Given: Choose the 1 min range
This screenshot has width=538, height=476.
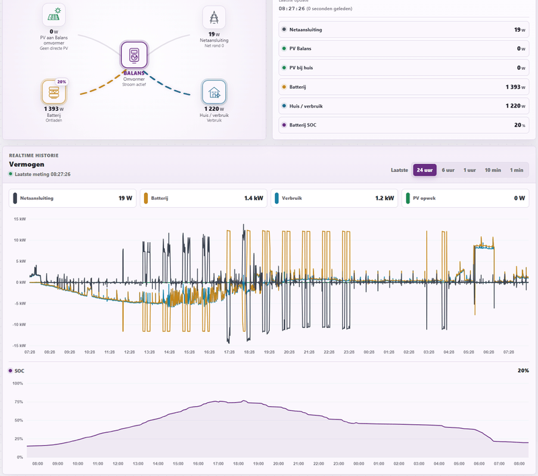Looking at the screenshot, I should [516, 170].
